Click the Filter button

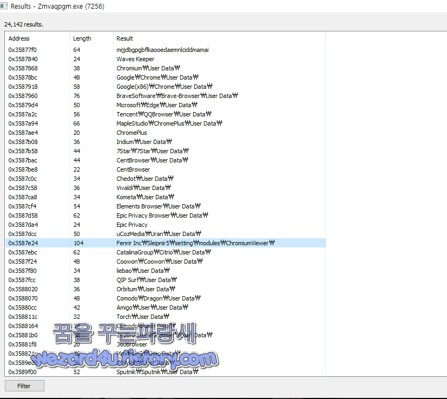click(x=24, y=386)
